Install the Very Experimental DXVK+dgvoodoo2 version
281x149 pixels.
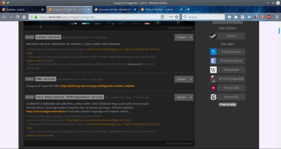181,97
